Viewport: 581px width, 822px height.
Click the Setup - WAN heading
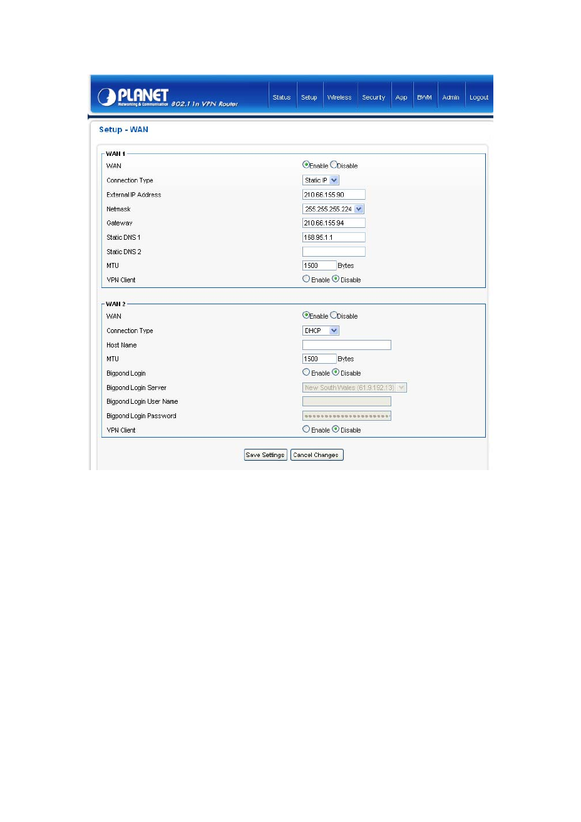pos(123,130)
